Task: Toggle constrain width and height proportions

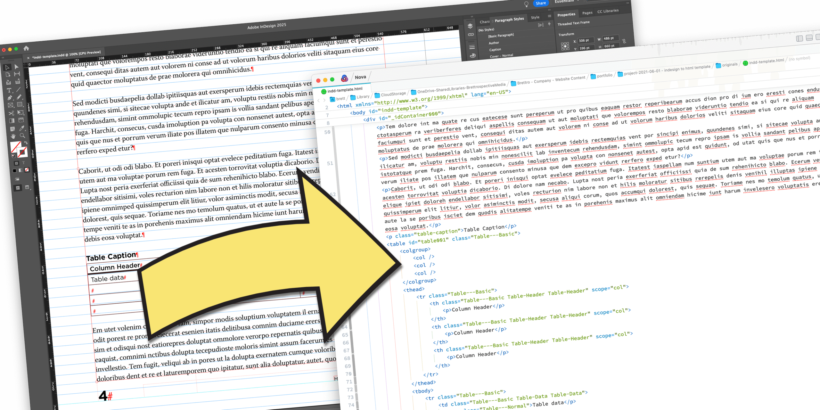Action: tap(624, 41)
